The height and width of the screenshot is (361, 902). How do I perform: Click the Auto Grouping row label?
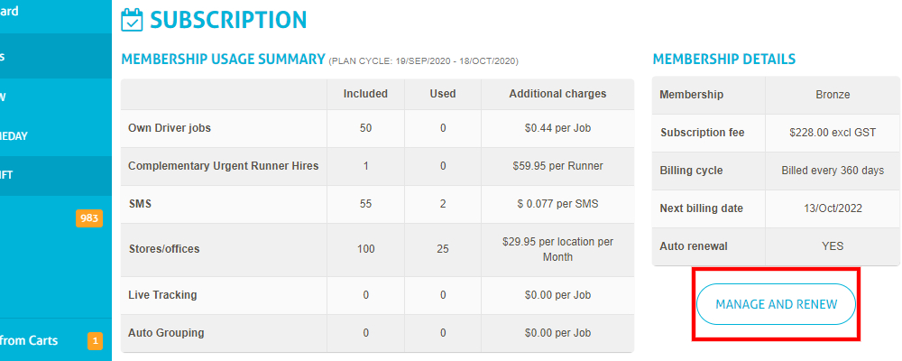(x=166, y=333)
